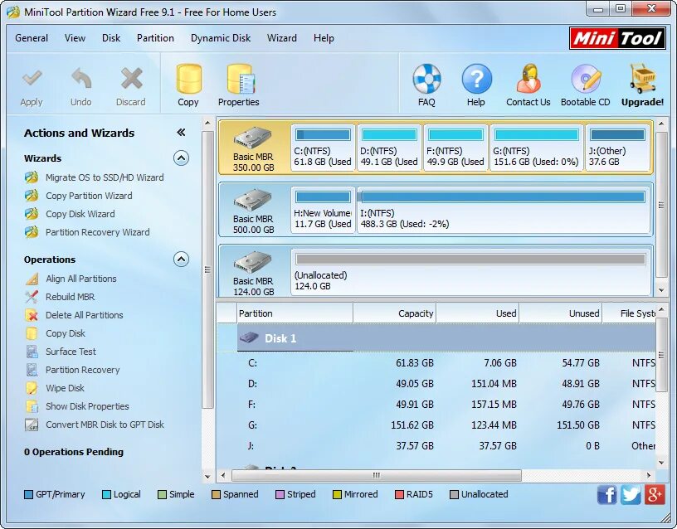Click the Upgrade shopping cart icon

pos(642,79)
